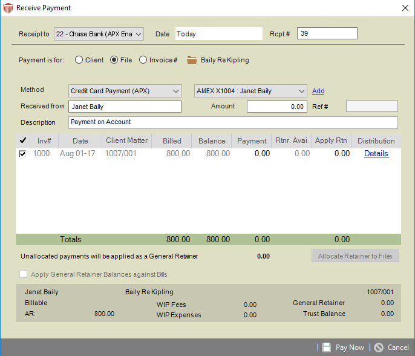
Task: Click the Ref # input field
Action: point(372,106)
